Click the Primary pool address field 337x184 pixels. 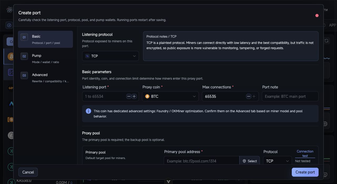pos(201,161)
